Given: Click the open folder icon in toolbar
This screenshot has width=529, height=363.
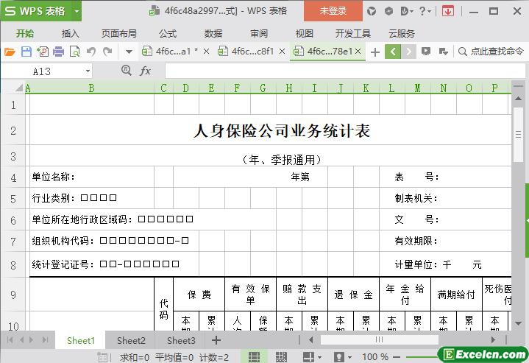Looking at the screenshot, I should click(x=10, y=52).
